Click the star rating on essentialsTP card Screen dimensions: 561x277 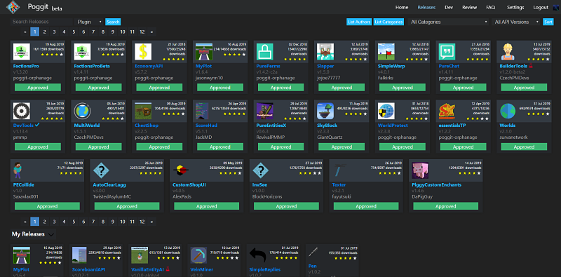[477, 118]
